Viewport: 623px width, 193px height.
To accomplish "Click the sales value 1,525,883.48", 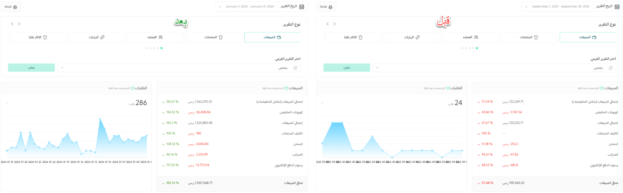I will 200,123.
